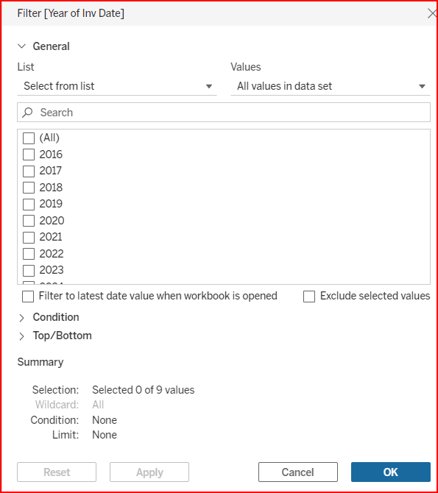Click the Apply button
Viewport: 438px width, 493px height.
coord(149,472)
